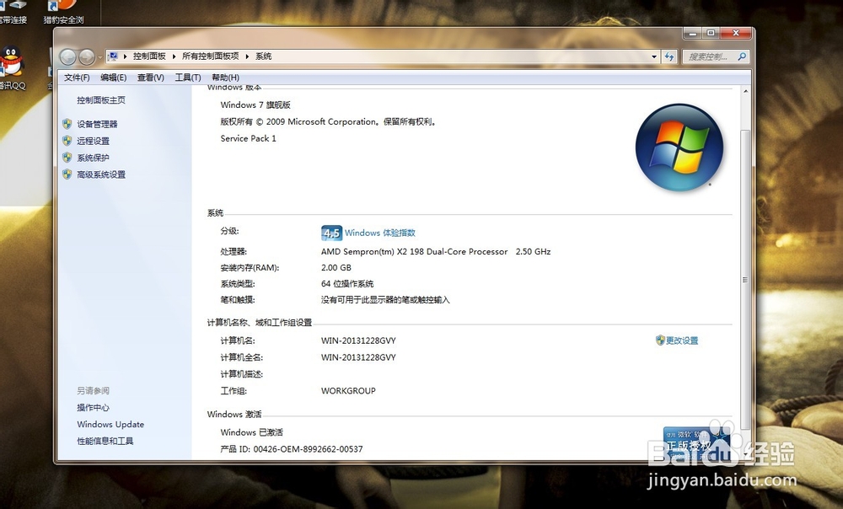Click the 控制面板 breadcrumb segment
This screenshot has width=843, height=509.
149,56
